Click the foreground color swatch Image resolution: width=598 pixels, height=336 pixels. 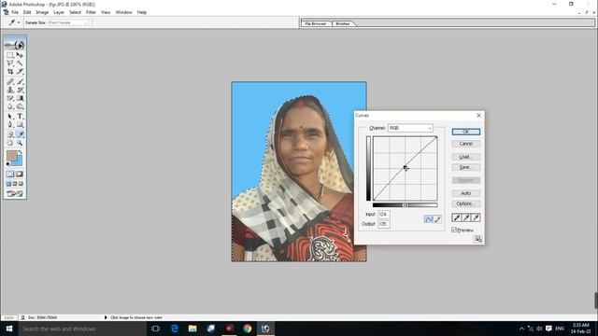pyautogui.click(x=11, y=155)
